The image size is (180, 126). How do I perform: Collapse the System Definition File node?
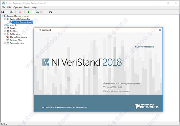[x=5, y=19]
